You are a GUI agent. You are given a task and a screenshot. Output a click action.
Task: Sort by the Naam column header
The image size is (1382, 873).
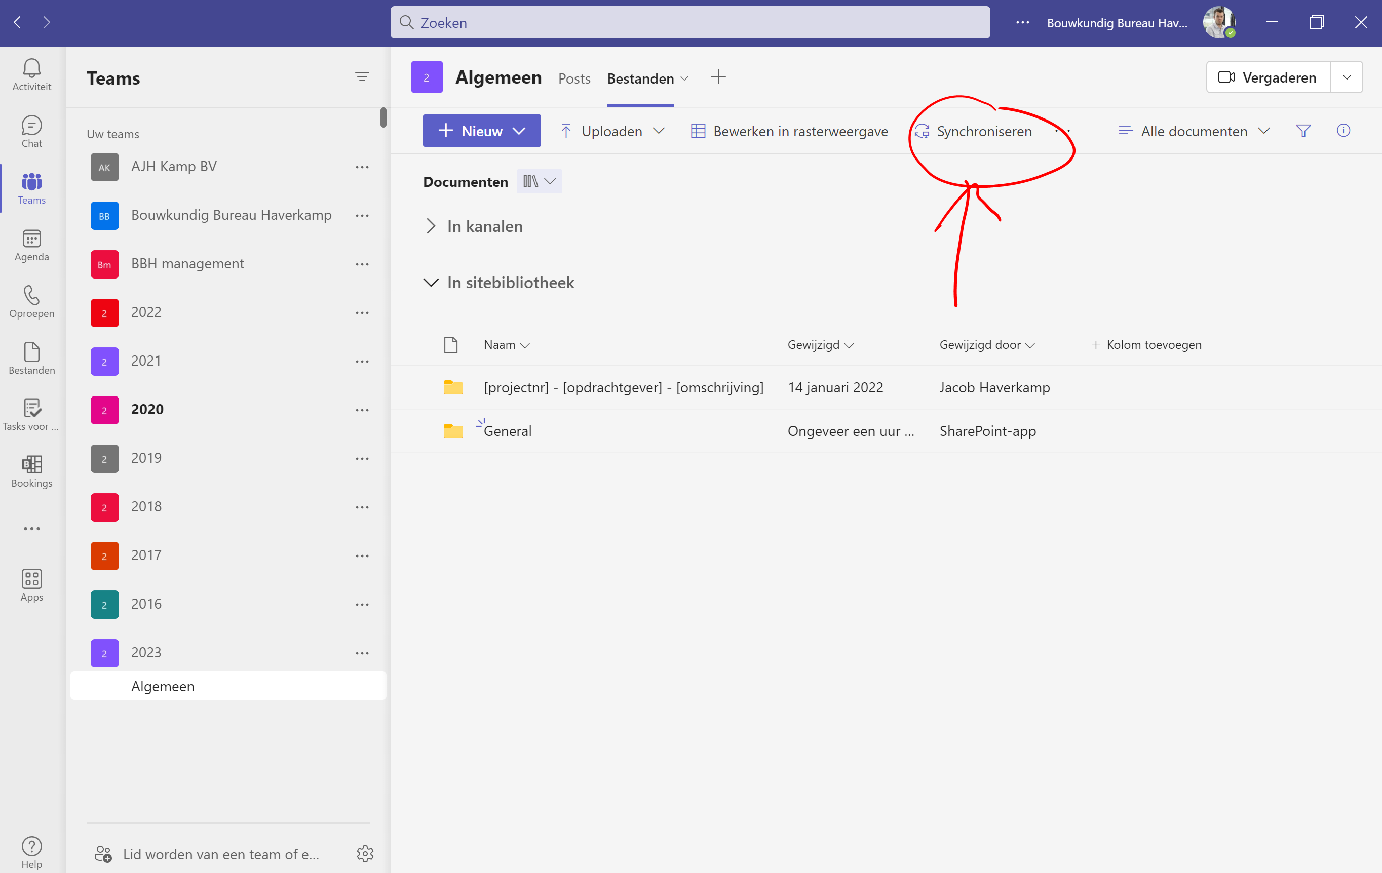(506, 345)
